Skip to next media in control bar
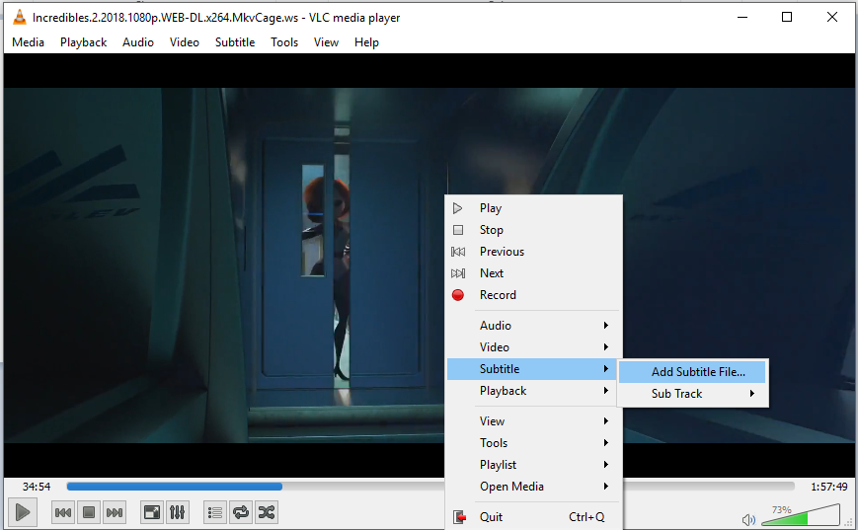This screenshot has width=858, height=530. [x=115, y=512]
